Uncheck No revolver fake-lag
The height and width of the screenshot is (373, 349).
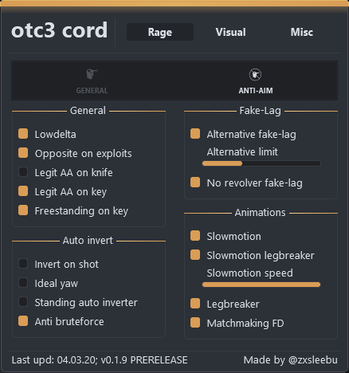(x=195, y=183)
